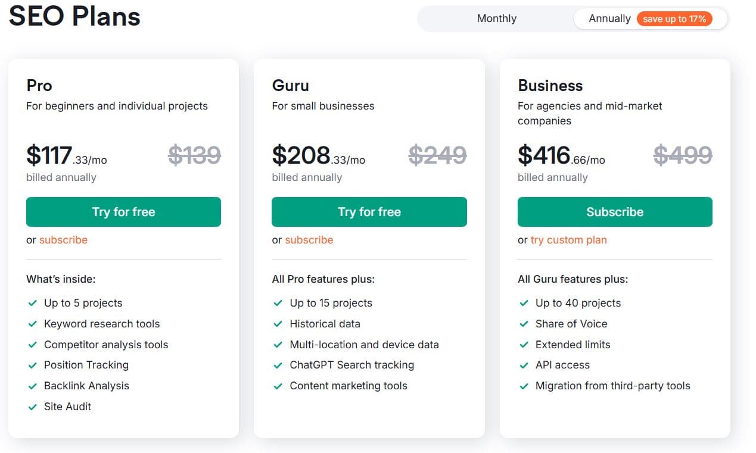Click 'Up to 15 projects' feature
The width and height of the screenshot is (756, 453).
(x=331, y=303)
